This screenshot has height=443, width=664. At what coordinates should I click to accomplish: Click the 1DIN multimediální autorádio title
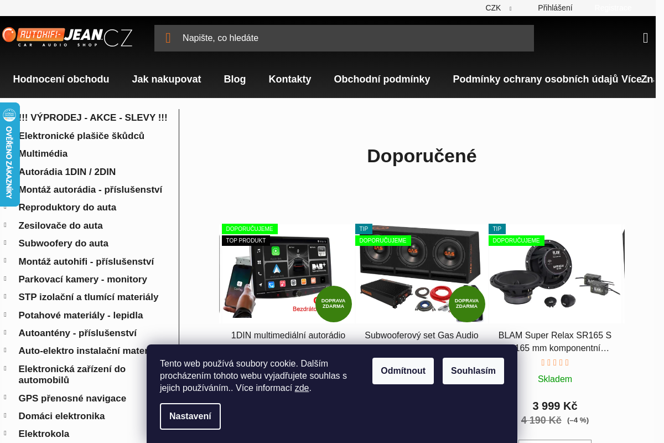coord(288,336)
